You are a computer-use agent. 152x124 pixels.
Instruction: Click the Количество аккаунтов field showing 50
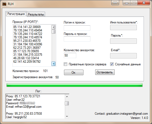point(70,55)
